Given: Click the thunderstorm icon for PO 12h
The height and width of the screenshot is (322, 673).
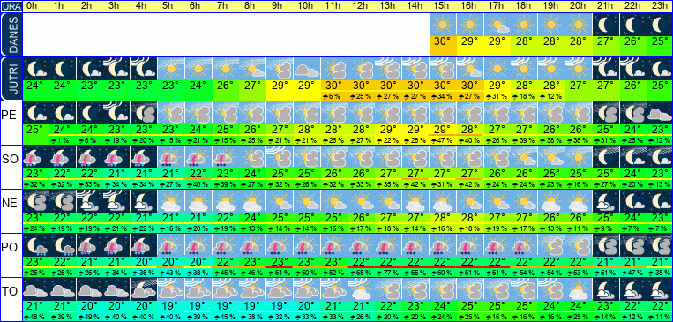Looking at the screenshot, I should point(361,244).
